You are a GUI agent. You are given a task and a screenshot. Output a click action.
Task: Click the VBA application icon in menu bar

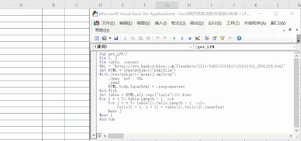coord(96,23)
